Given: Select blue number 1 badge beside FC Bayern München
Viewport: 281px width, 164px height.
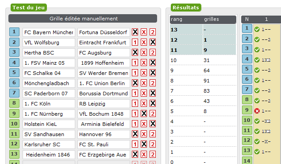Looking at the screenshot, I should [14, 32].
